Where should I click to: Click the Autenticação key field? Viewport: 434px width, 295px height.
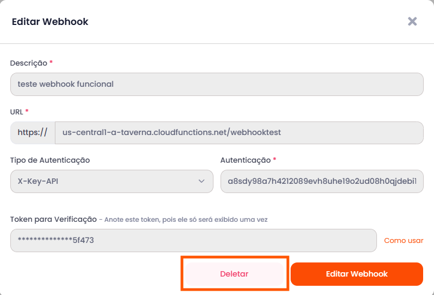[322, 182]
